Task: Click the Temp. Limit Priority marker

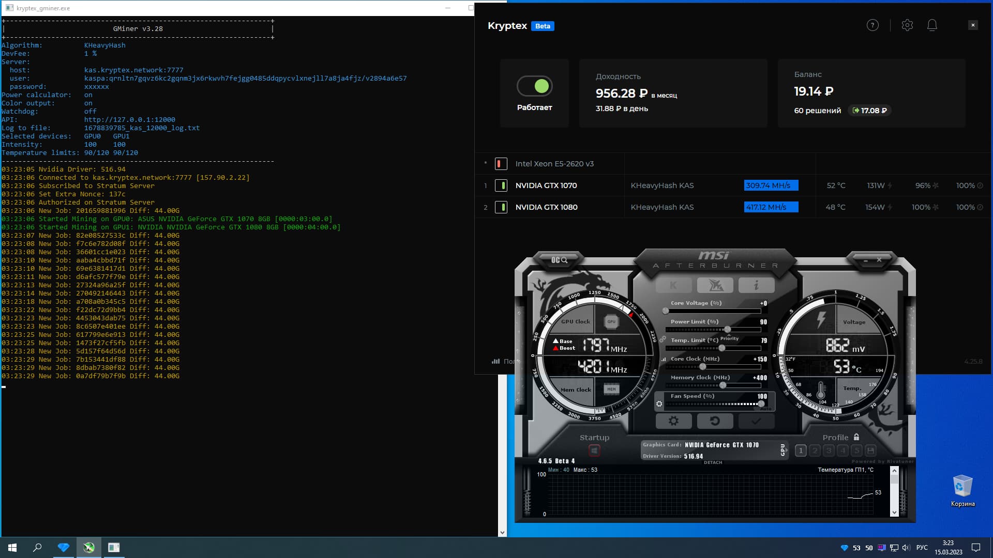Action: pos(729,338)
